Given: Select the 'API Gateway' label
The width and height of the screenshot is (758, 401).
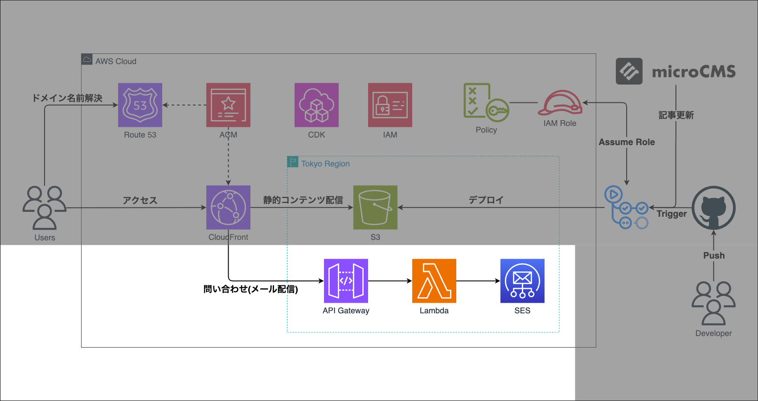Looking at the screenshot, I should point(346,311).
